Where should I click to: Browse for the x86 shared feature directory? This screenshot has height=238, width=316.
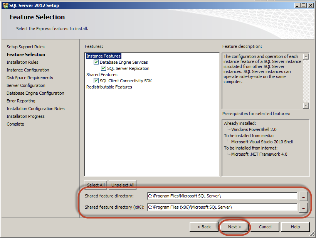(x=303, y=208)
